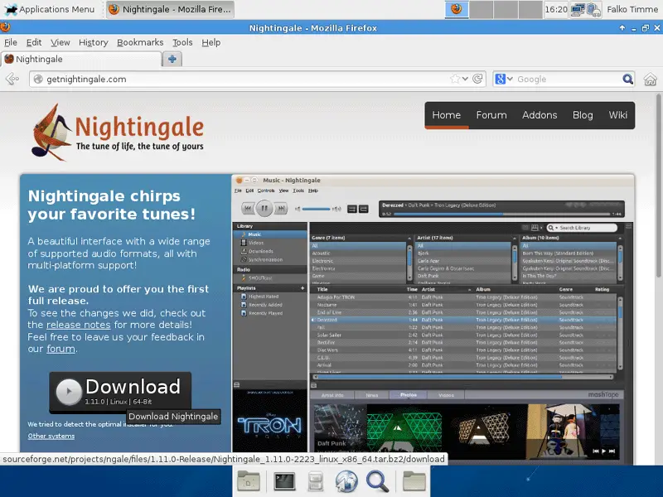Click the Nightingale bird logo

pos(51,133)
